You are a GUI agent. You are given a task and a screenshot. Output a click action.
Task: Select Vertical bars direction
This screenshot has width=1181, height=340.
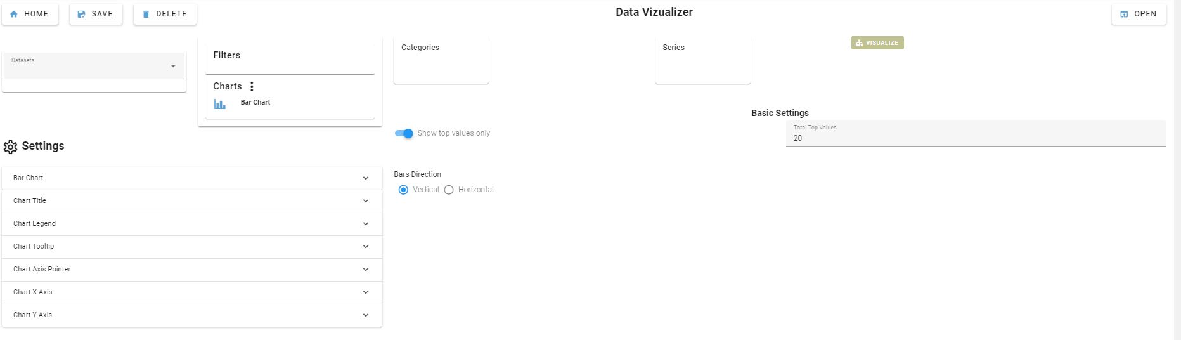403,190
